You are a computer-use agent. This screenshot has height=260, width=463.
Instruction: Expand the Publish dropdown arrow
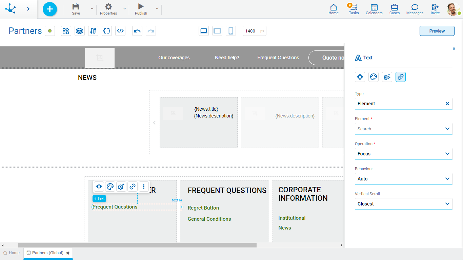point(157,8)
